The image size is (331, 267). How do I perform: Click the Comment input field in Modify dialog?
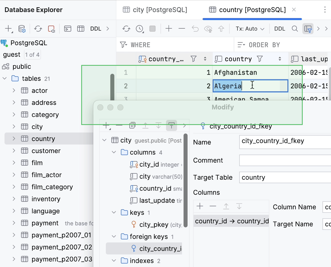[x=284, y=160]
